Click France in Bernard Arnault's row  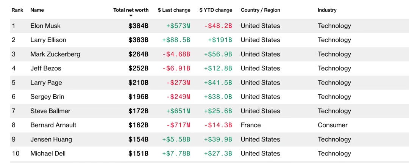coord(251,125)
